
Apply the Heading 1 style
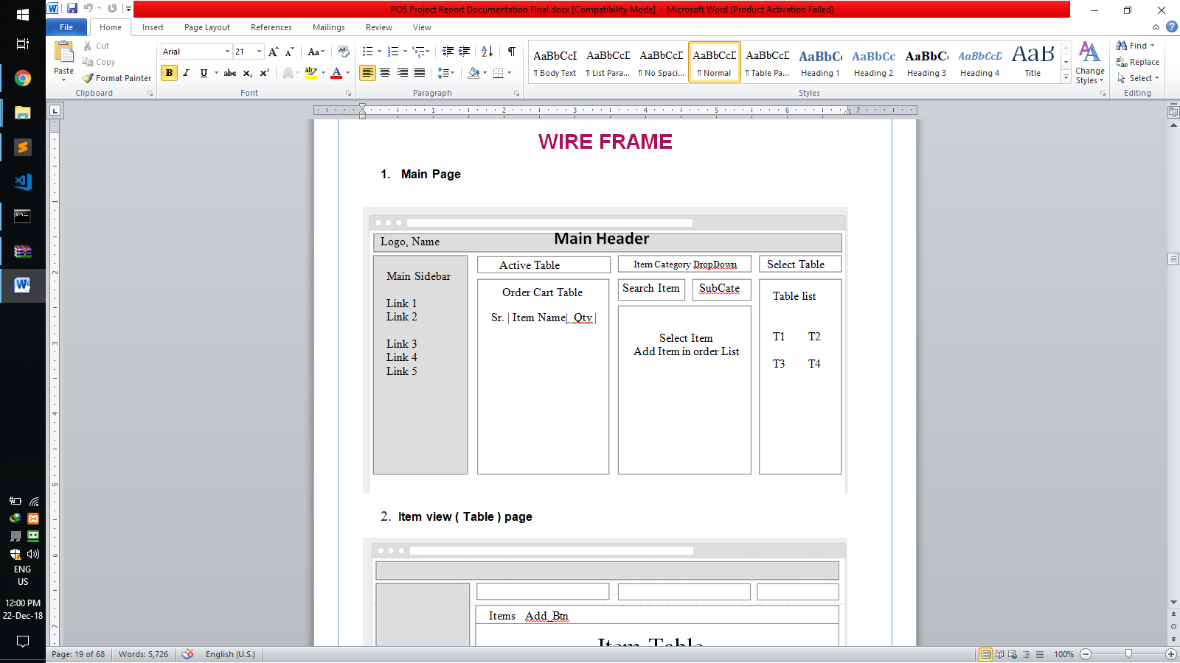tap(820, 62)
